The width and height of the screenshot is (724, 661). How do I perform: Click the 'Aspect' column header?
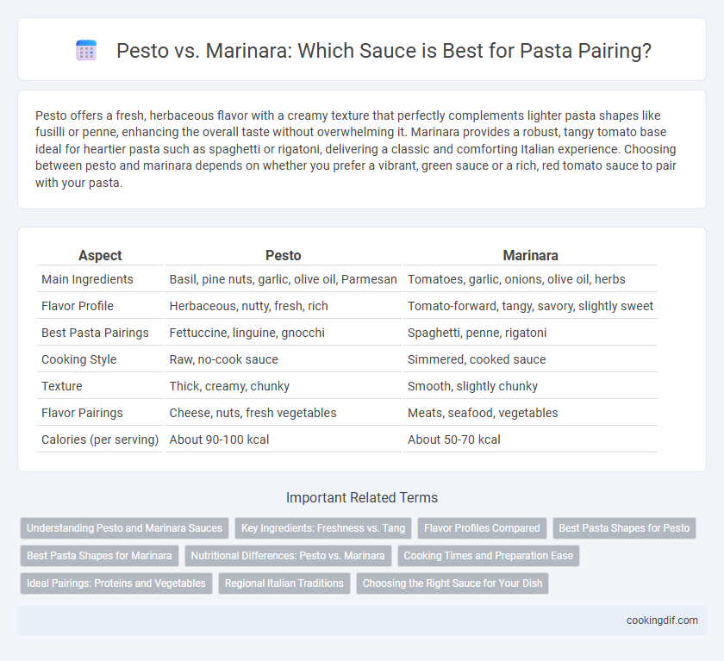coord(100,255)
